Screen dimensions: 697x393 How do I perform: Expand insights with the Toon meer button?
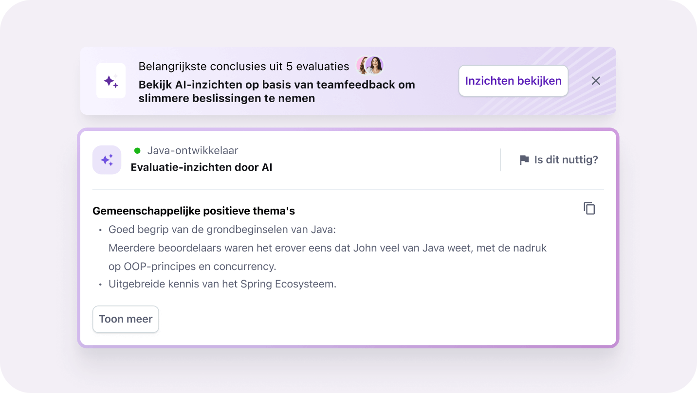[126, 319]
